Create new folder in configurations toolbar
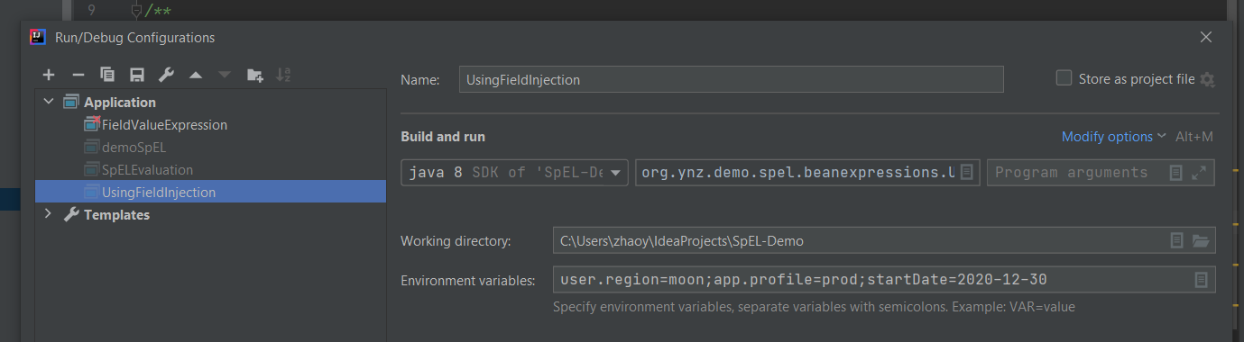 click(254, 75)
